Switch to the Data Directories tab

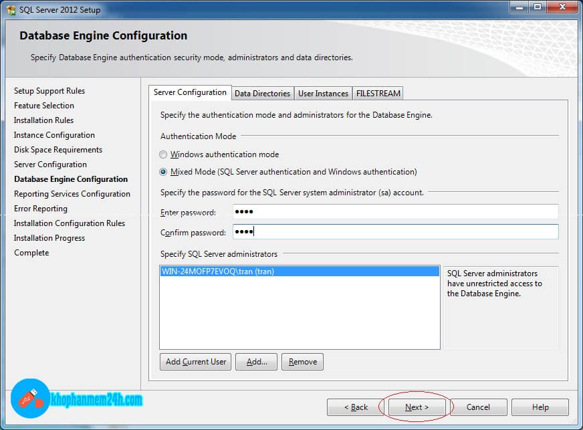262,94
